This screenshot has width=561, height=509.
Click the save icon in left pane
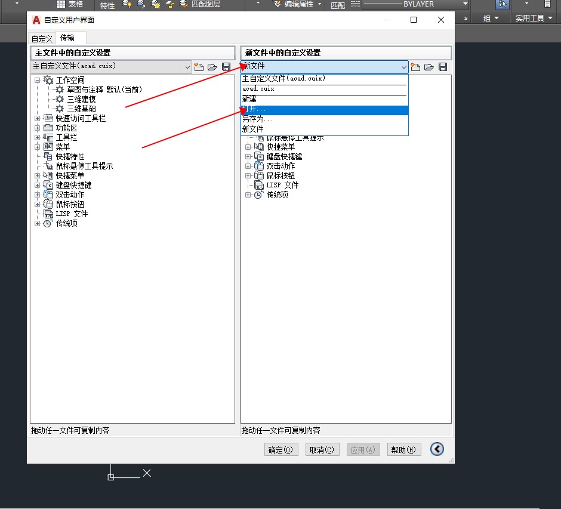coord(226,67)
